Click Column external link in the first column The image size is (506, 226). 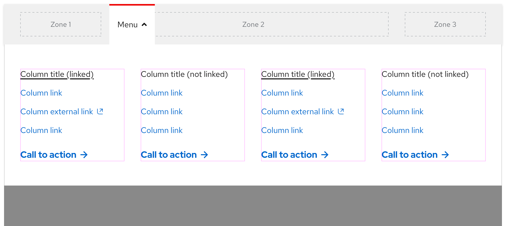[x=57, y=111]
